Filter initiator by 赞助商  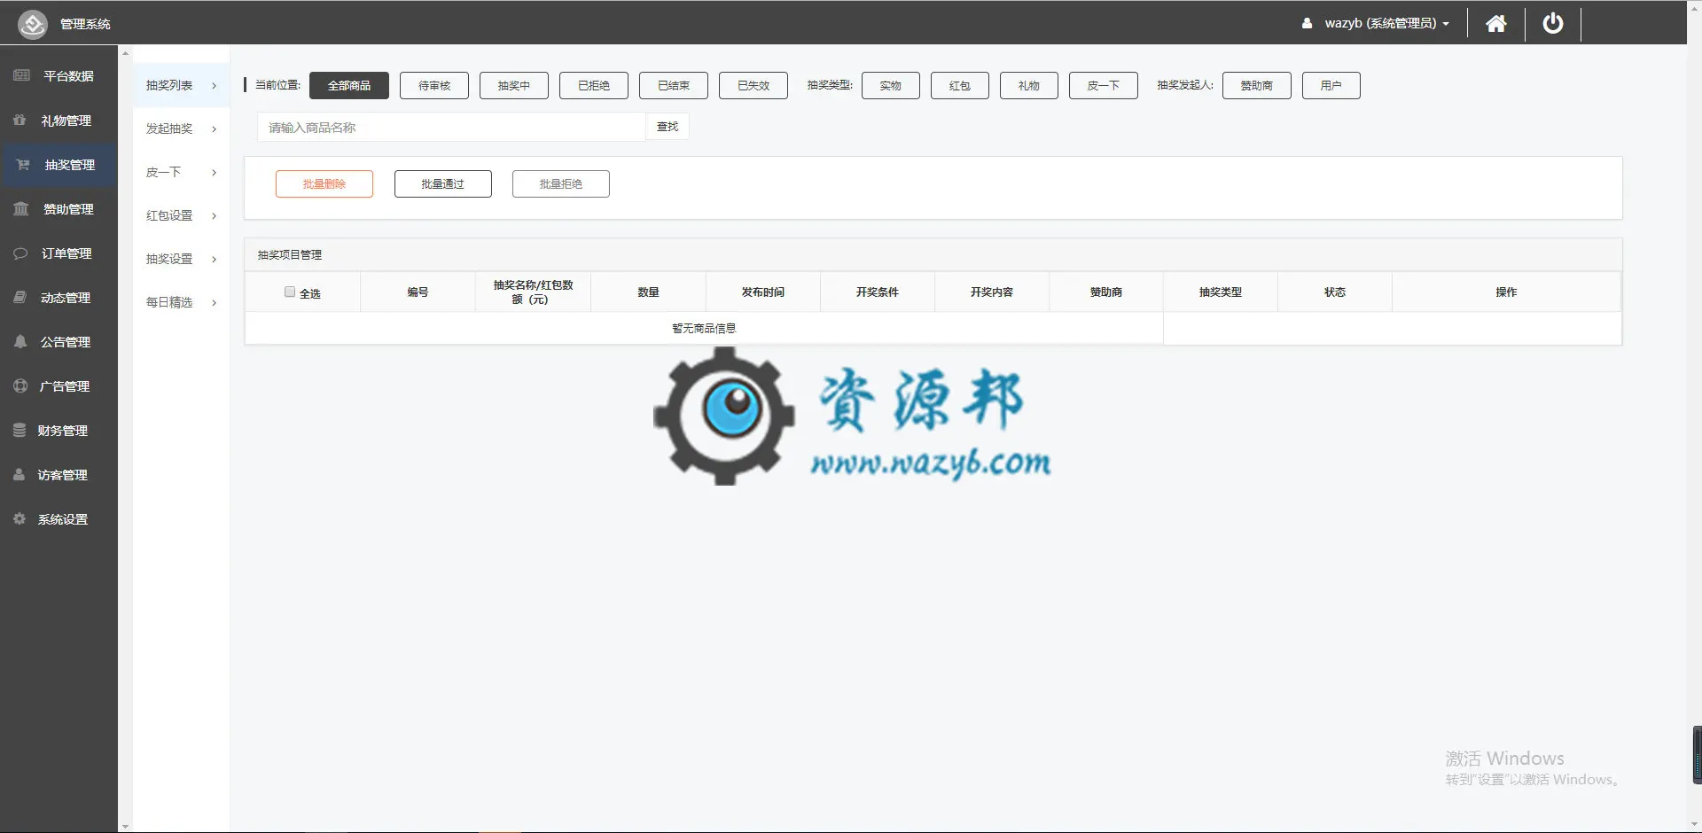point(1257,85)
